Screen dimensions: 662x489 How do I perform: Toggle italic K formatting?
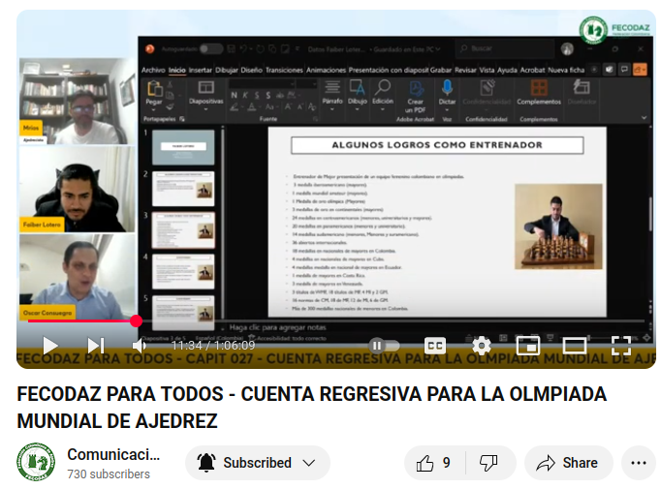(x=245, y=95)
